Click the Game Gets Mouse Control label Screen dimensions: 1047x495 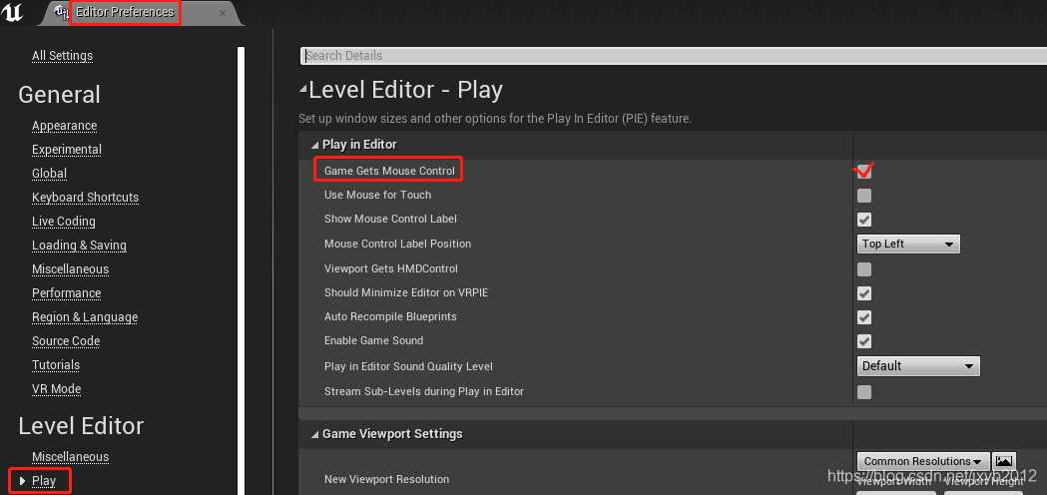point(389,171)
